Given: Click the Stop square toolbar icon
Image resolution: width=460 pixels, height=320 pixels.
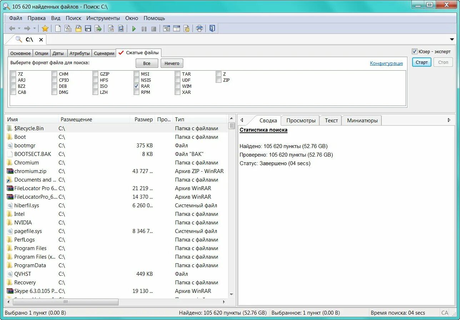Looking at the screenshot, I should (x=154, y=29).
